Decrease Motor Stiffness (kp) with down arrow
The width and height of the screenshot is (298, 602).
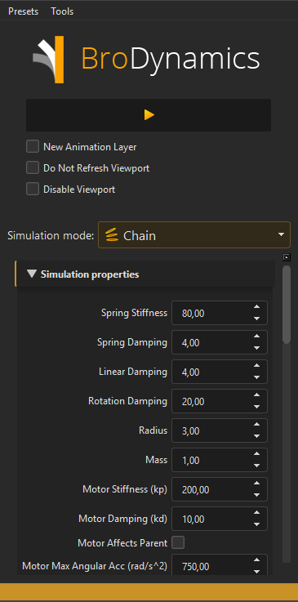click(257, 495)
